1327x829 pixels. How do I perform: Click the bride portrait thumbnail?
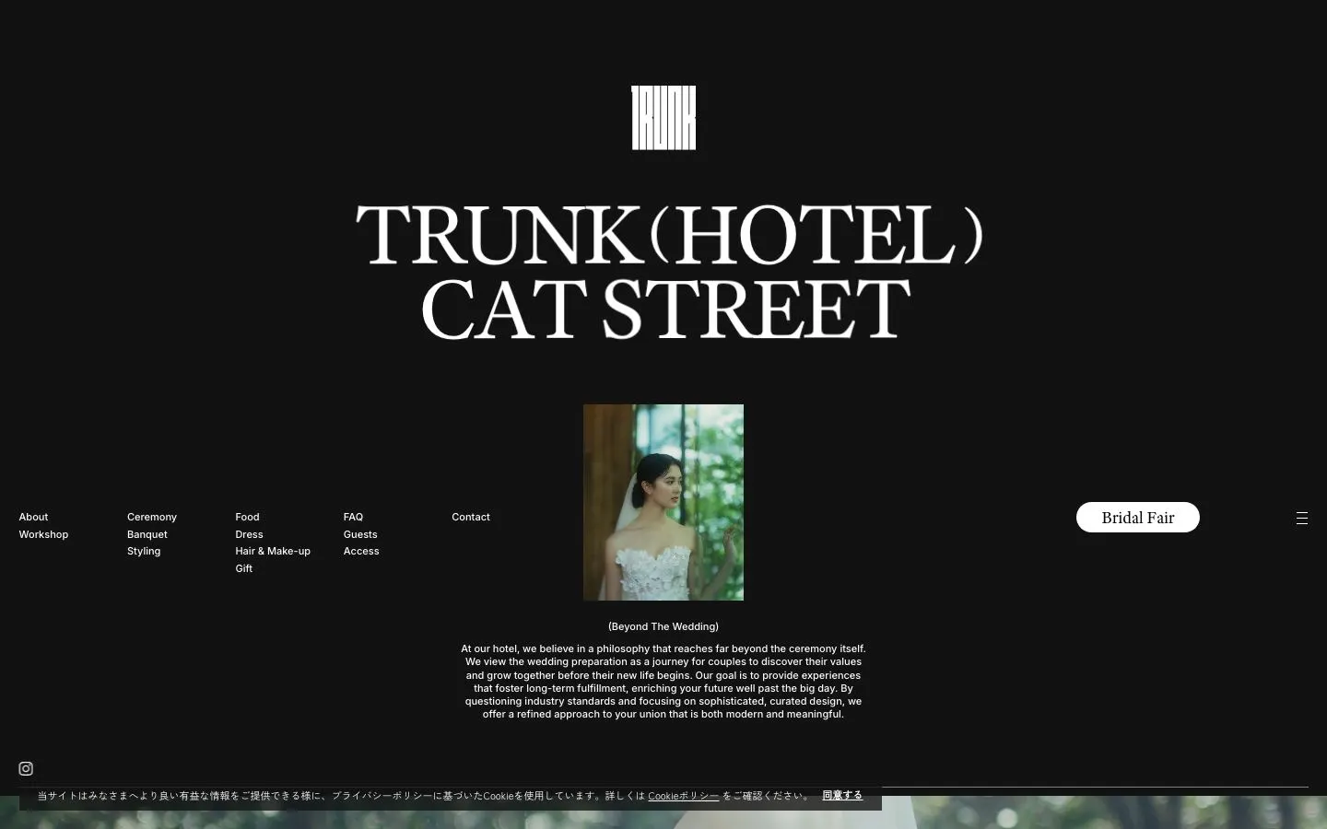(663, 502)
